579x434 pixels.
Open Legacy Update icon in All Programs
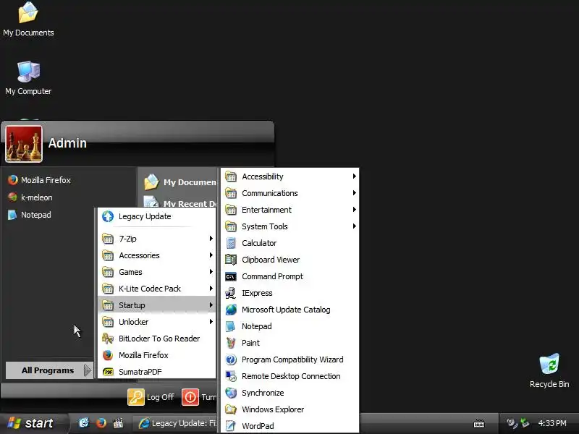coord(108,216)
